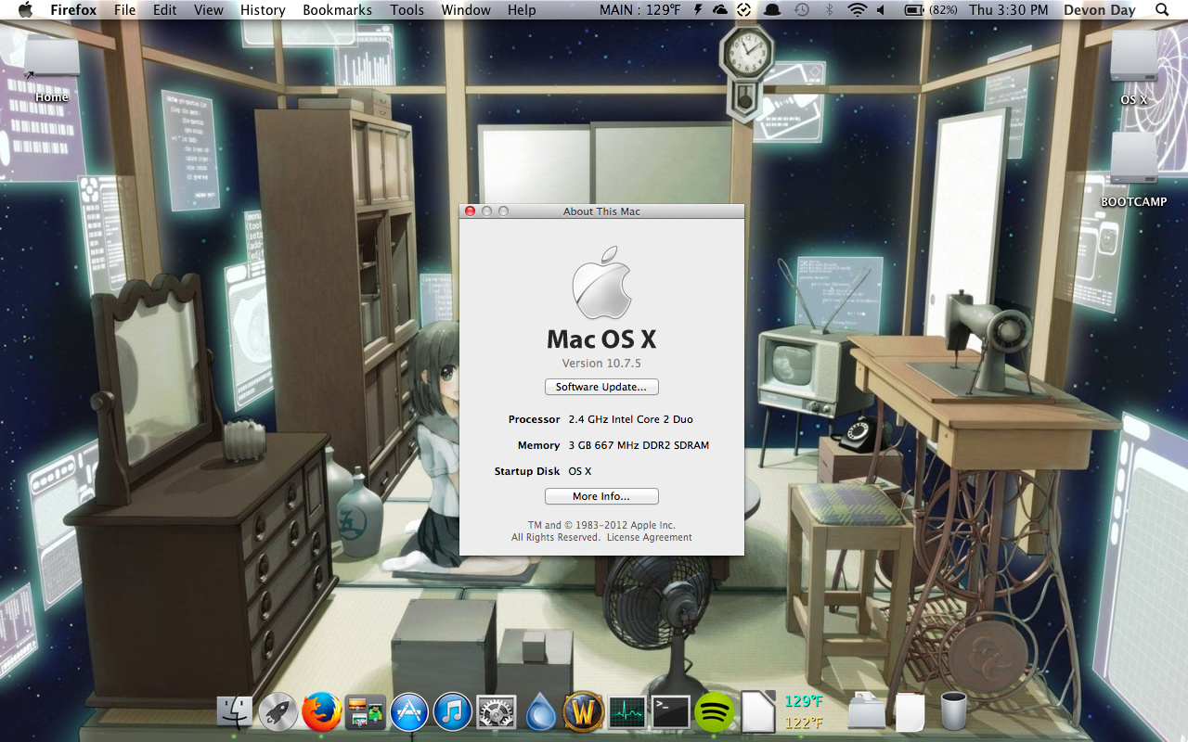Click the circled checkmark sync menu bar icon
The image size is (1188, 742).
744,10
